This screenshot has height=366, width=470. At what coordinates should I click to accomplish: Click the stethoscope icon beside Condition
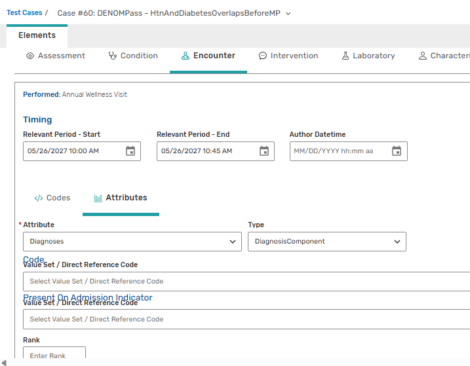click(113, 56)
